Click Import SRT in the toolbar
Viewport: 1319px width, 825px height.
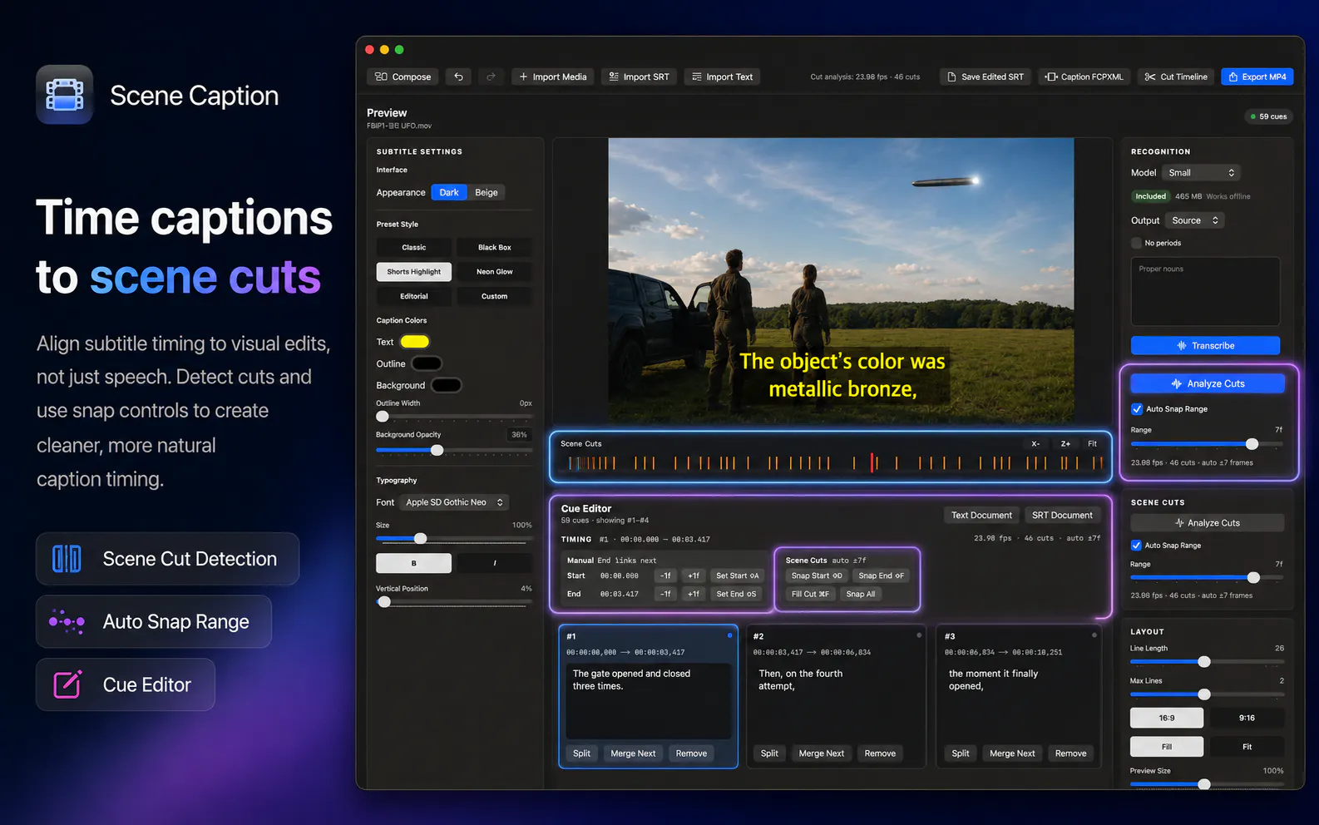coord(639,77)
